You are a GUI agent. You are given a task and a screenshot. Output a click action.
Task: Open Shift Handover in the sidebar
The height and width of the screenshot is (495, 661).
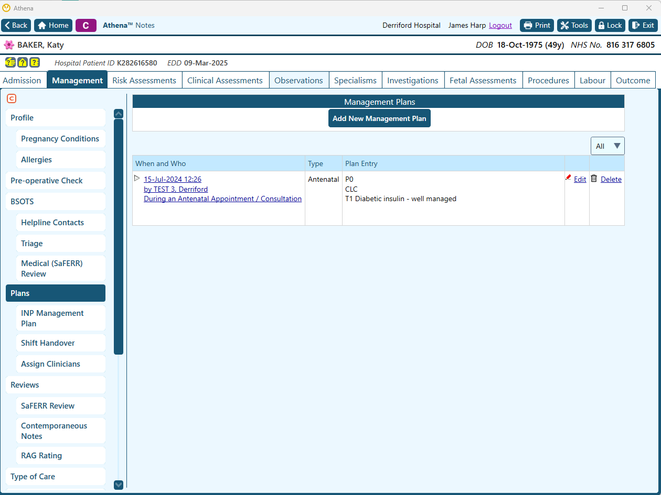coord(61,343)
